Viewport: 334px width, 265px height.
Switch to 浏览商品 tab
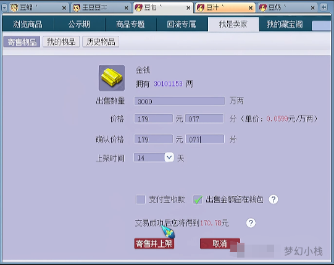coord(28,24)
